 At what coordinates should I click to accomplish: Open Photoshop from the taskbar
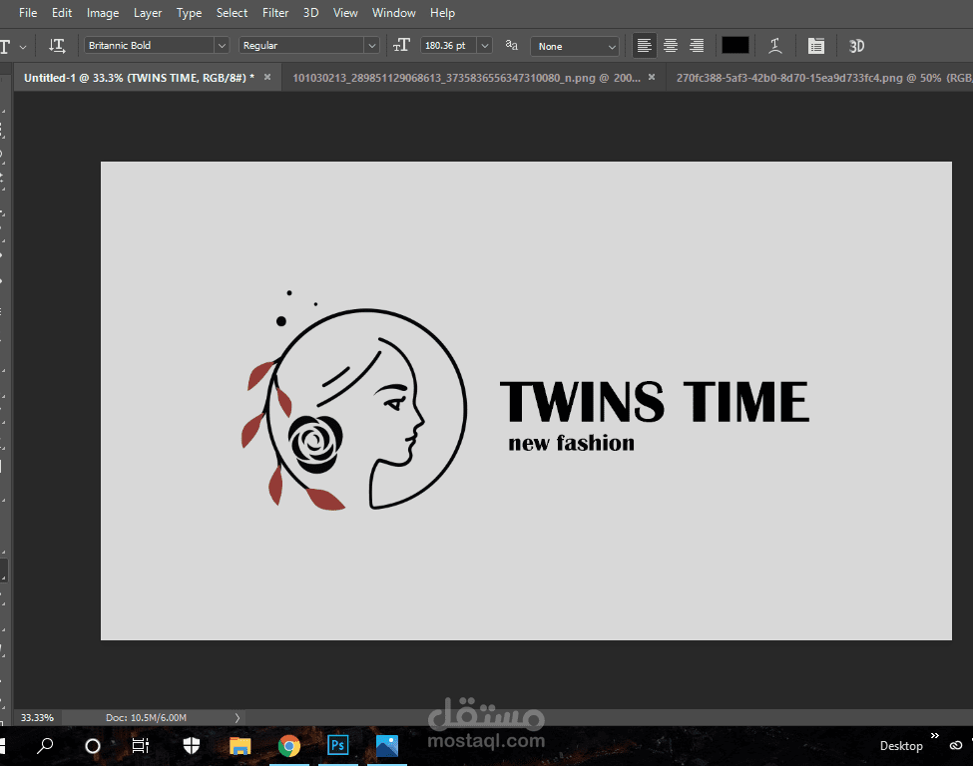click(338, 745)
